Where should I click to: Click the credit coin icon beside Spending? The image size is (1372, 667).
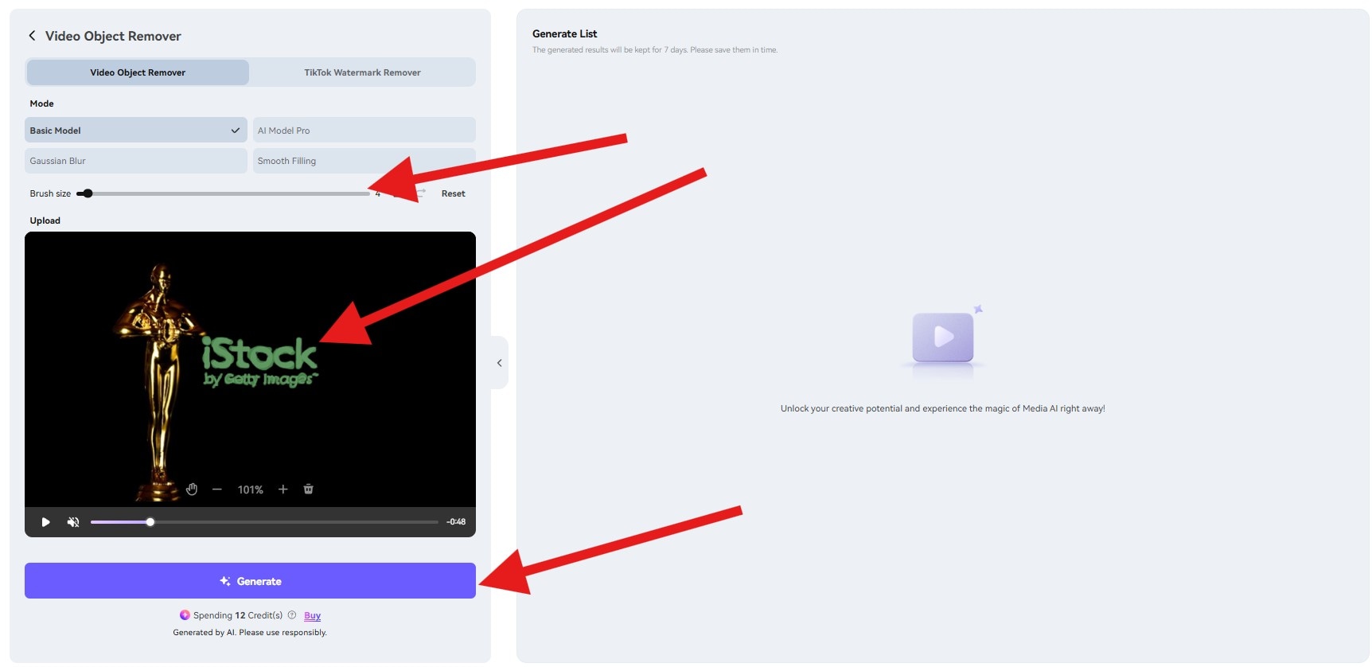pyautogui.click(x=185, y=615)
